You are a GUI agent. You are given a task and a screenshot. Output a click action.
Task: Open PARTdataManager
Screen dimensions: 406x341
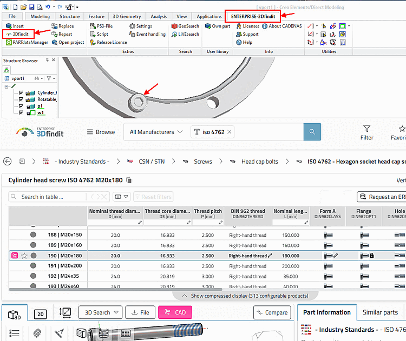click(27, 42)
